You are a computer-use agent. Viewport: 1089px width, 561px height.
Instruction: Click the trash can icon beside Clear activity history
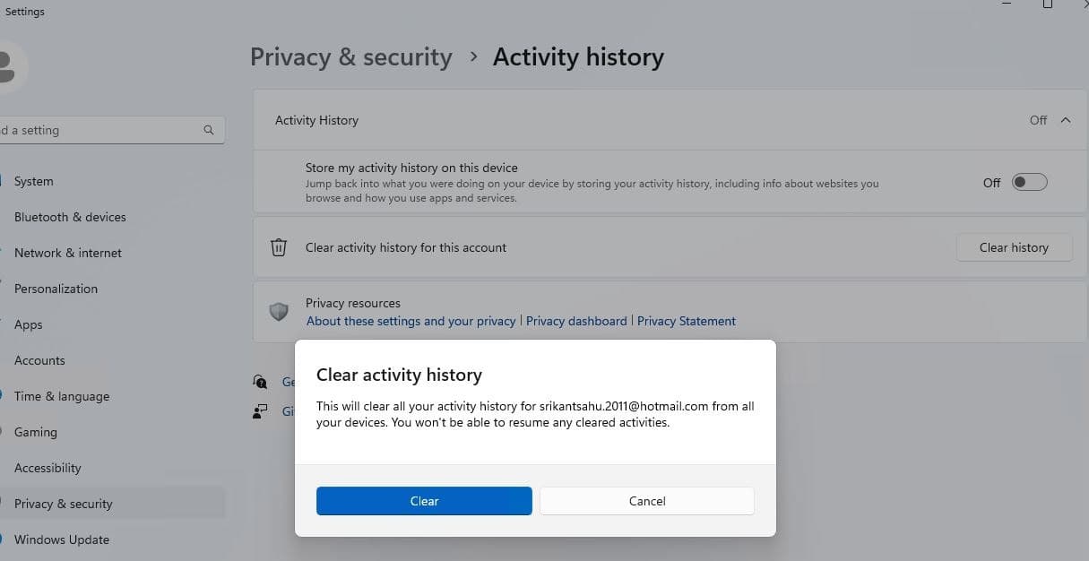click(x=279, y=247)
